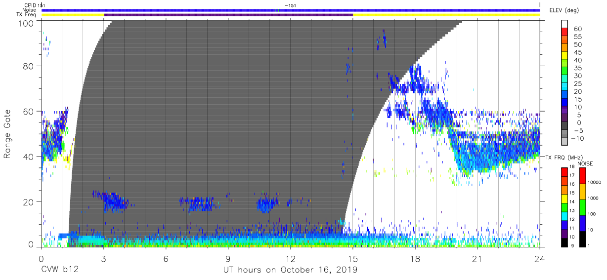Click the x-axis tick label '3'
Screen dimensions: 607x280
coord(103,258)
